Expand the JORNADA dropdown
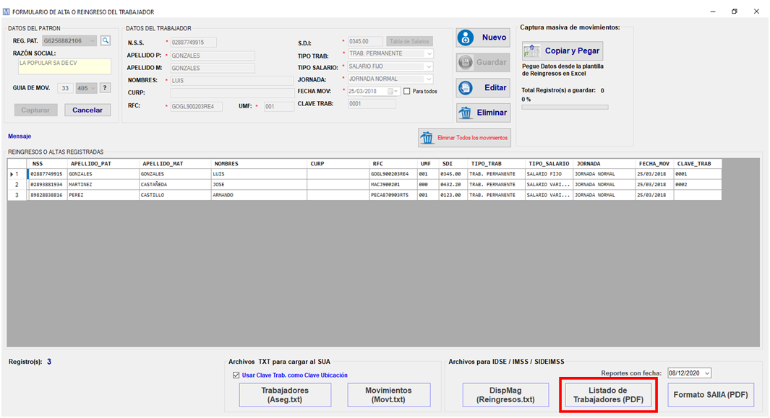Screen dimensions: 770x418 (429, 79)
